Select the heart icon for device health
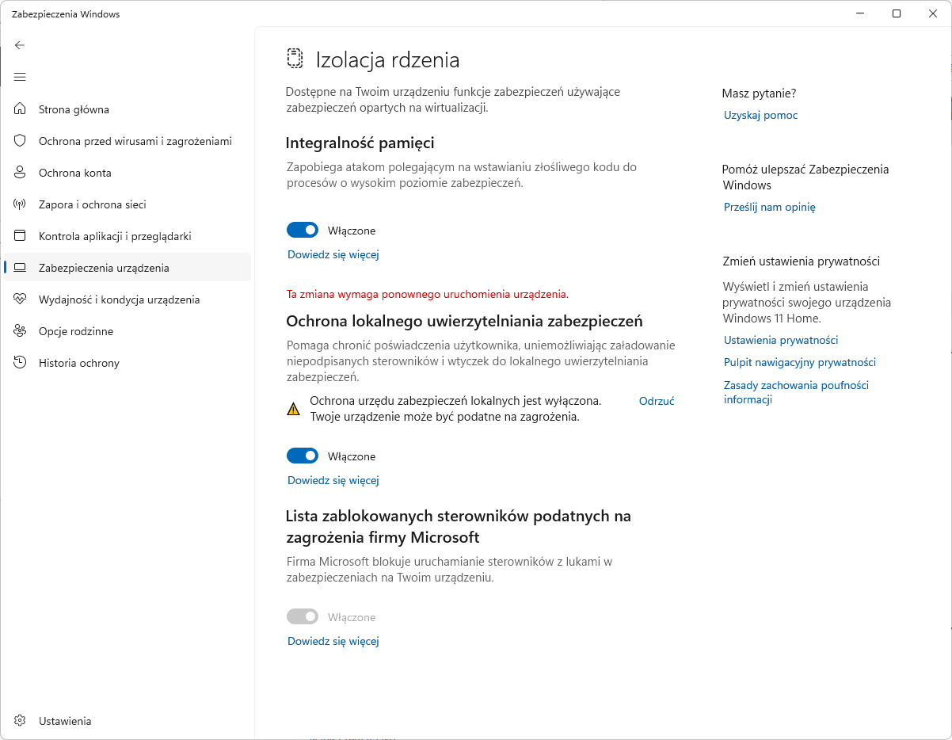 pos(21,299)
